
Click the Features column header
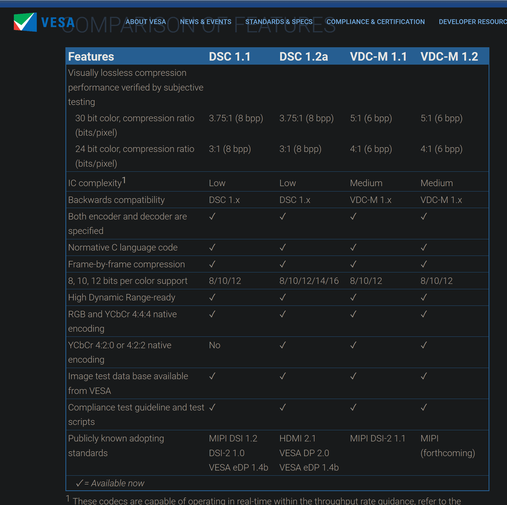pos(91,57)
